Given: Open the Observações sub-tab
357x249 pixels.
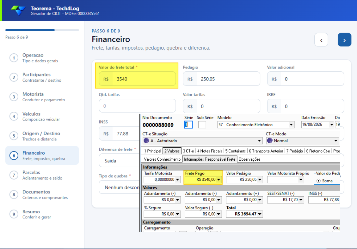Looking at the screenshot, I should tap(249, 159).
